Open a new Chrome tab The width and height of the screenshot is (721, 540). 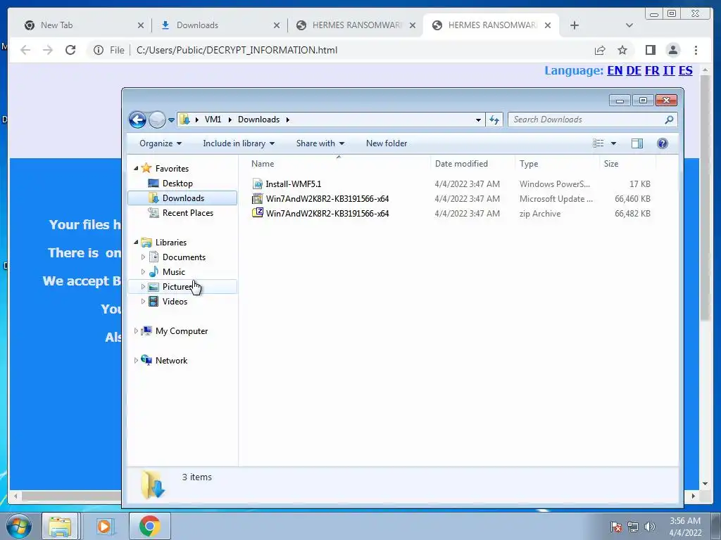[575, 25]
